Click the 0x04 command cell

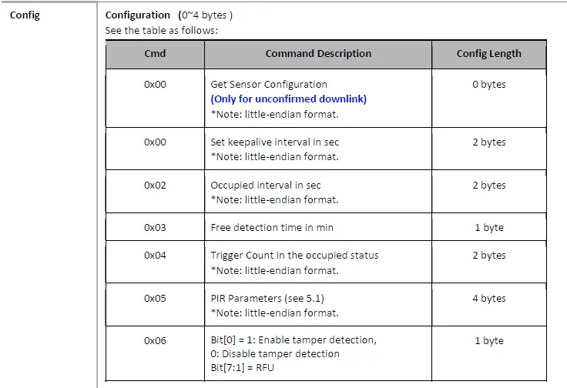155,256
